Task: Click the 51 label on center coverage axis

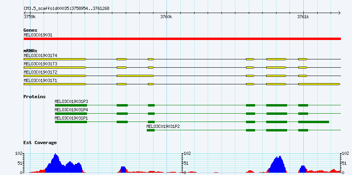Action: coord(186,163)
